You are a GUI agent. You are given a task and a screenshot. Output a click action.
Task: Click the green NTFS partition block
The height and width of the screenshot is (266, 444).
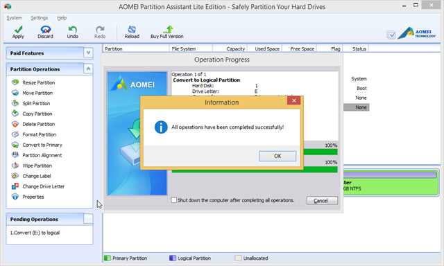(x=391, y=182)
